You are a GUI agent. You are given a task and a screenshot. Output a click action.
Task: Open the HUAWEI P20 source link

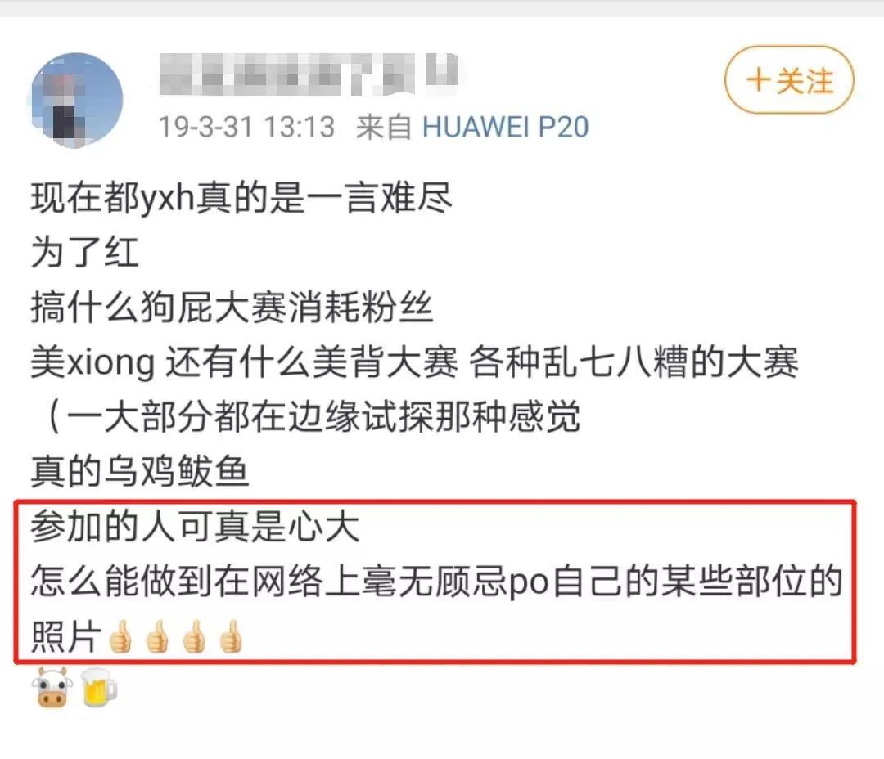506,127
